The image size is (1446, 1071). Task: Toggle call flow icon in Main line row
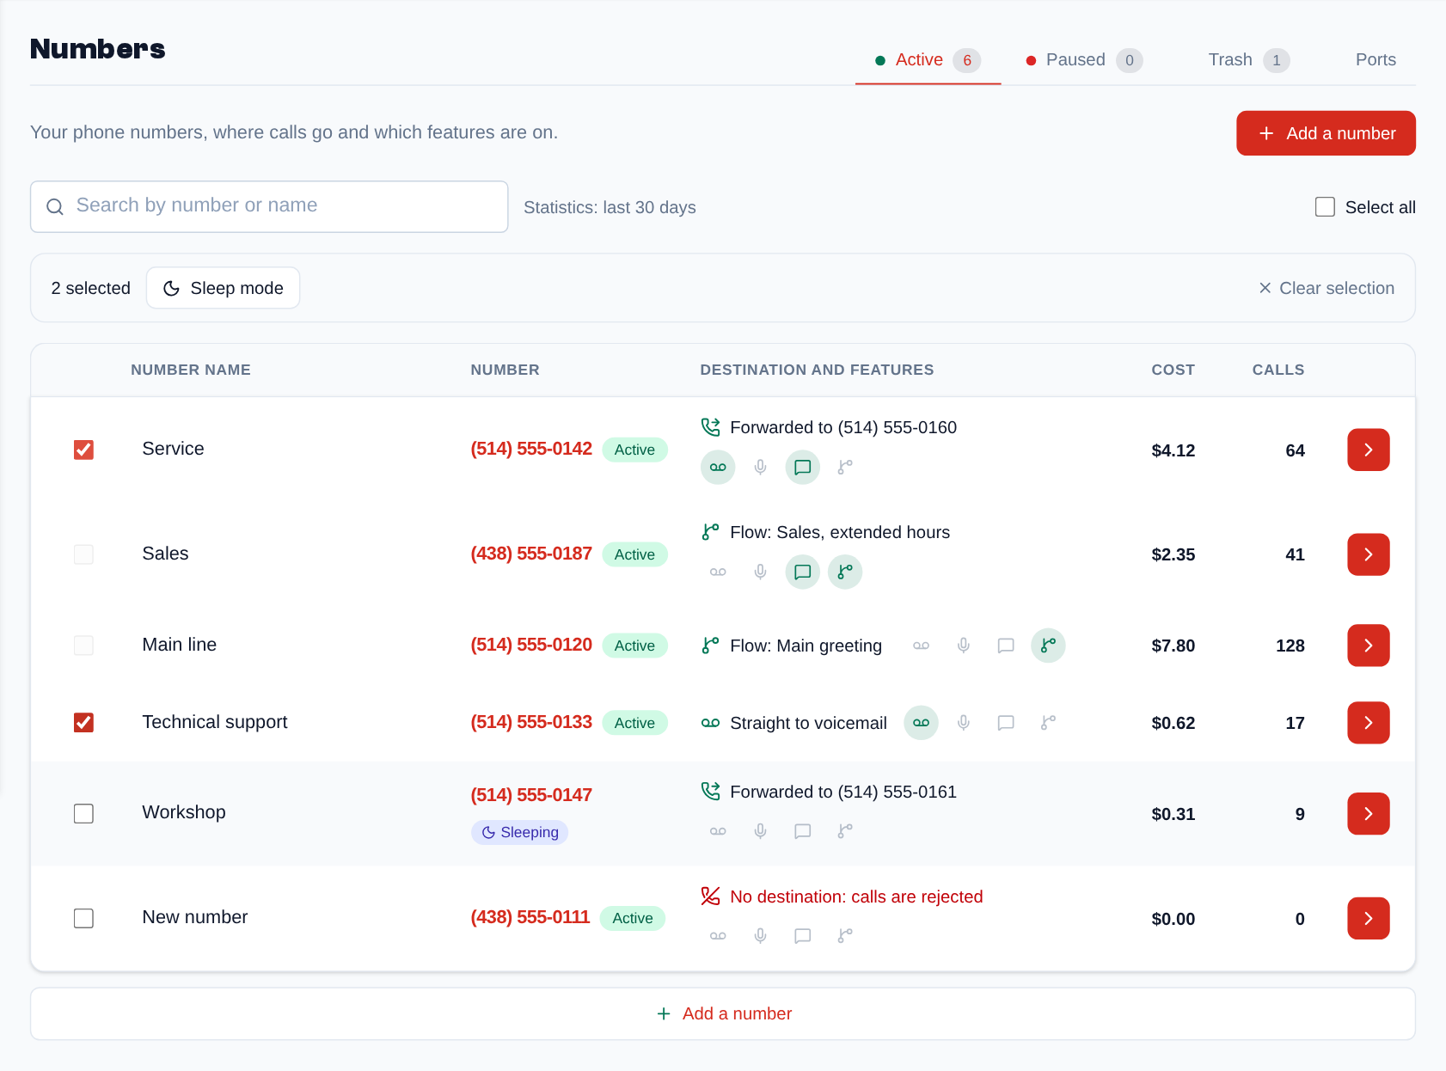click(1048, 646)
